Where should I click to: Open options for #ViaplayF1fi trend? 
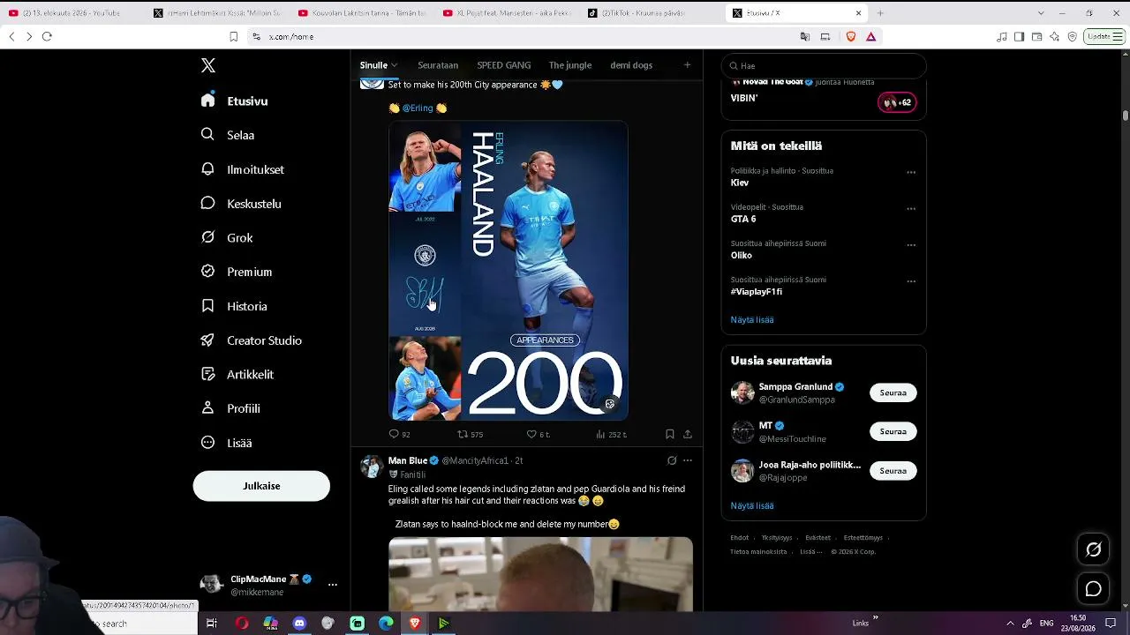[x=911, y=280]
